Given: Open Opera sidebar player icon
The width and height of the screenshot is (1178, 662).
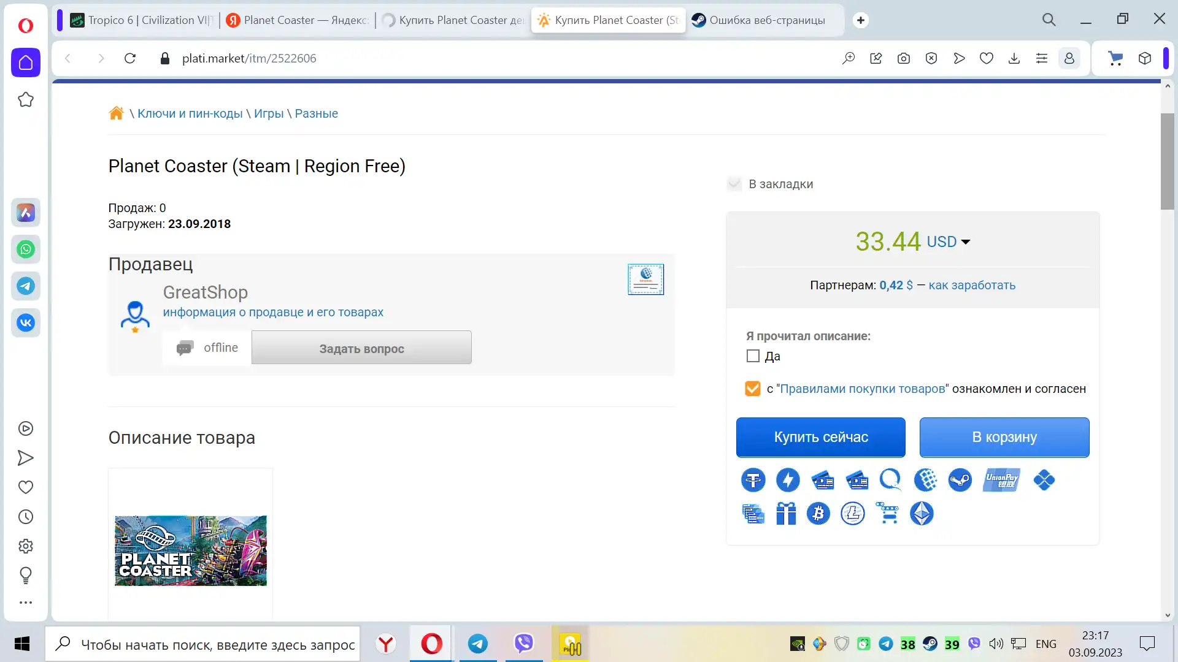Looking at the screenshot, I should 26,428.
